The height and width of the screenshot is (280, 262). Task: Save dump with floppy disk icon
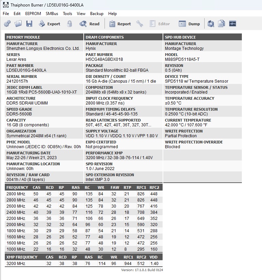click(x=29, y=24)
